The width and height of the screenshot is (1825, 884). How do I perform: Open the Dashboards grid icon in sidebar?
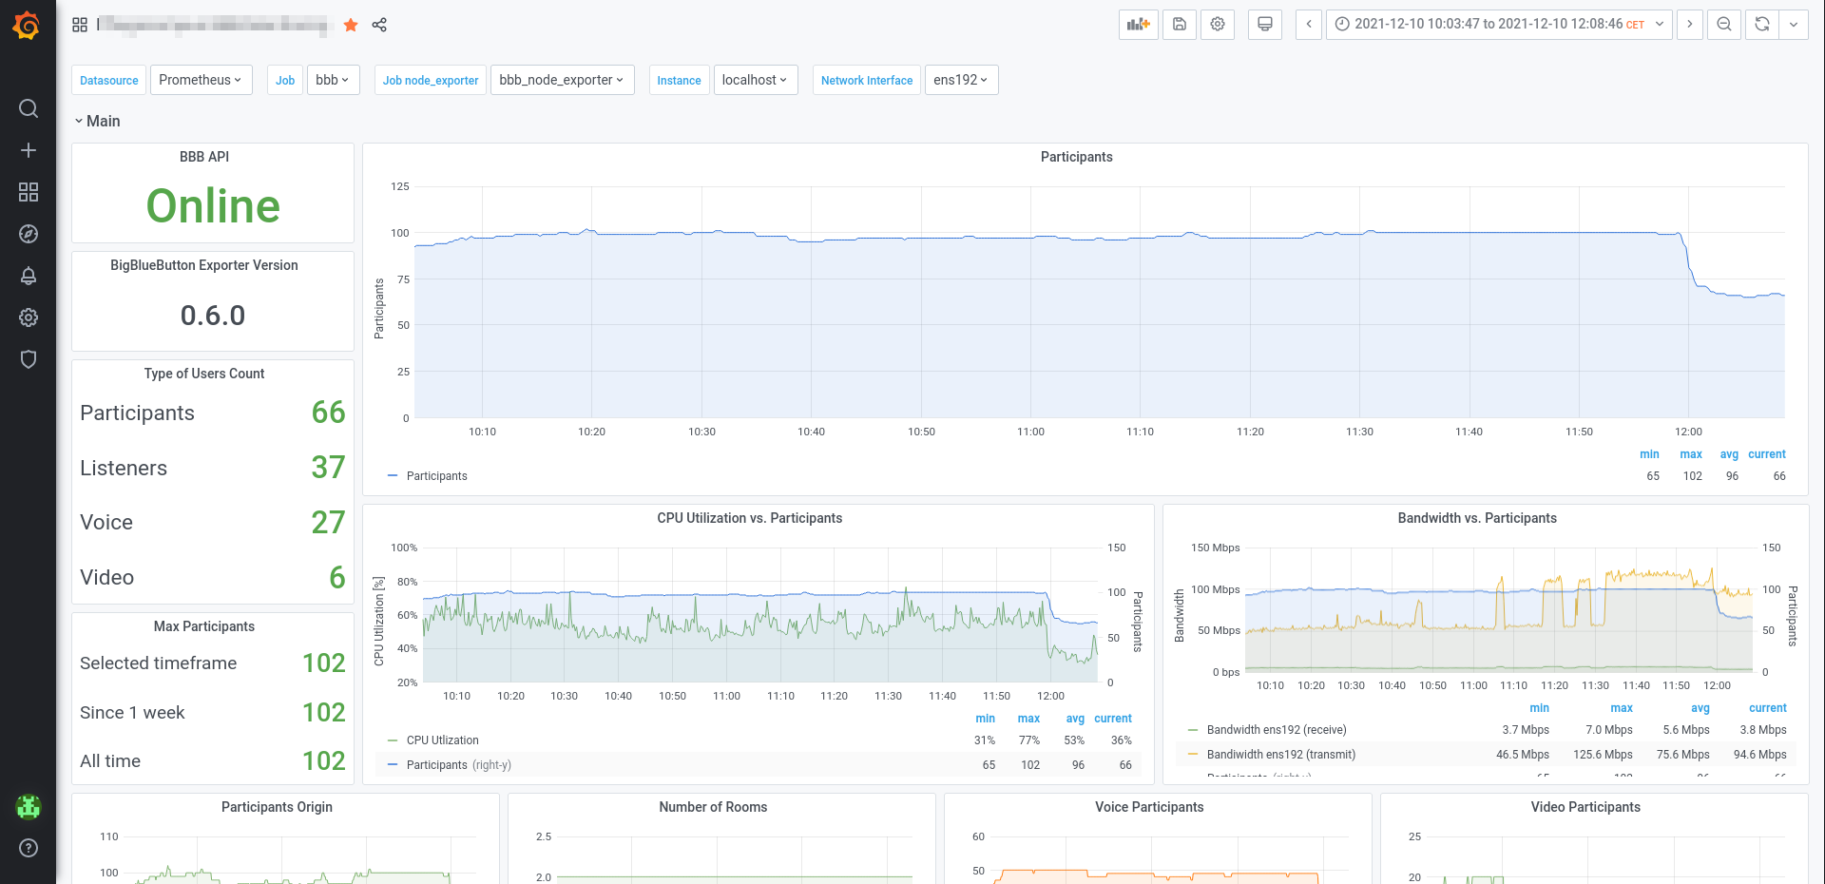point(29,192)
